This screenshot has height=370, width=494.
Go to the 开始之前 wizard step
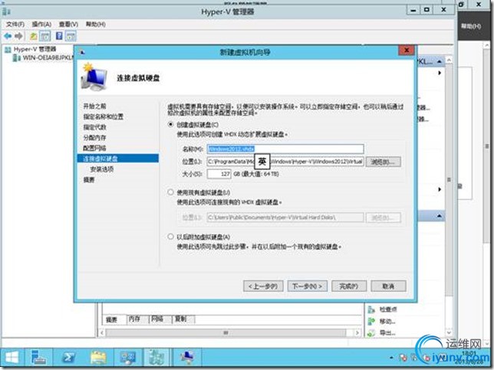point(94,106)
